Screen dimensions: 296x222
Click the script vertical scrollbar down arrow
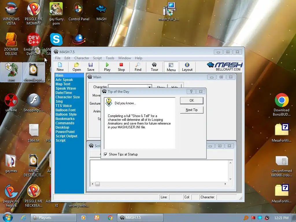(x=230, y=179)
